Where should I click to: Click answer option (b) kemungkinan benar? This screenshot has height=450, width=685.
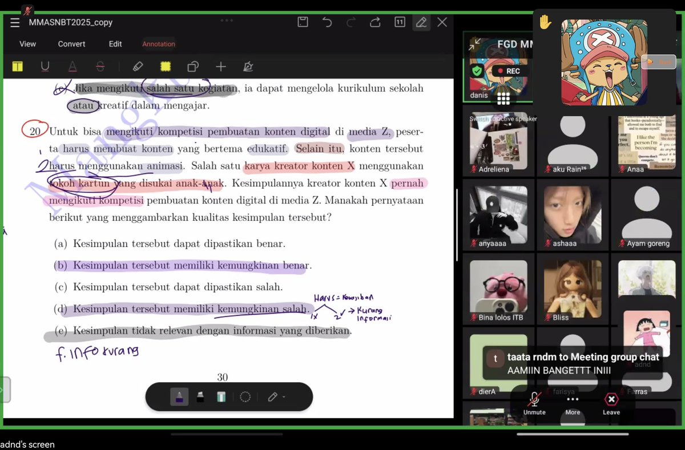(x=183, y=266)
